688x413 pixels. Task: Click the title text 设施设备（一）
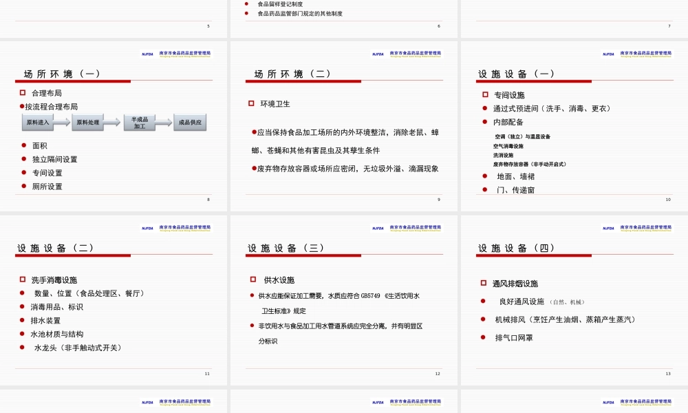pos(516,74)
